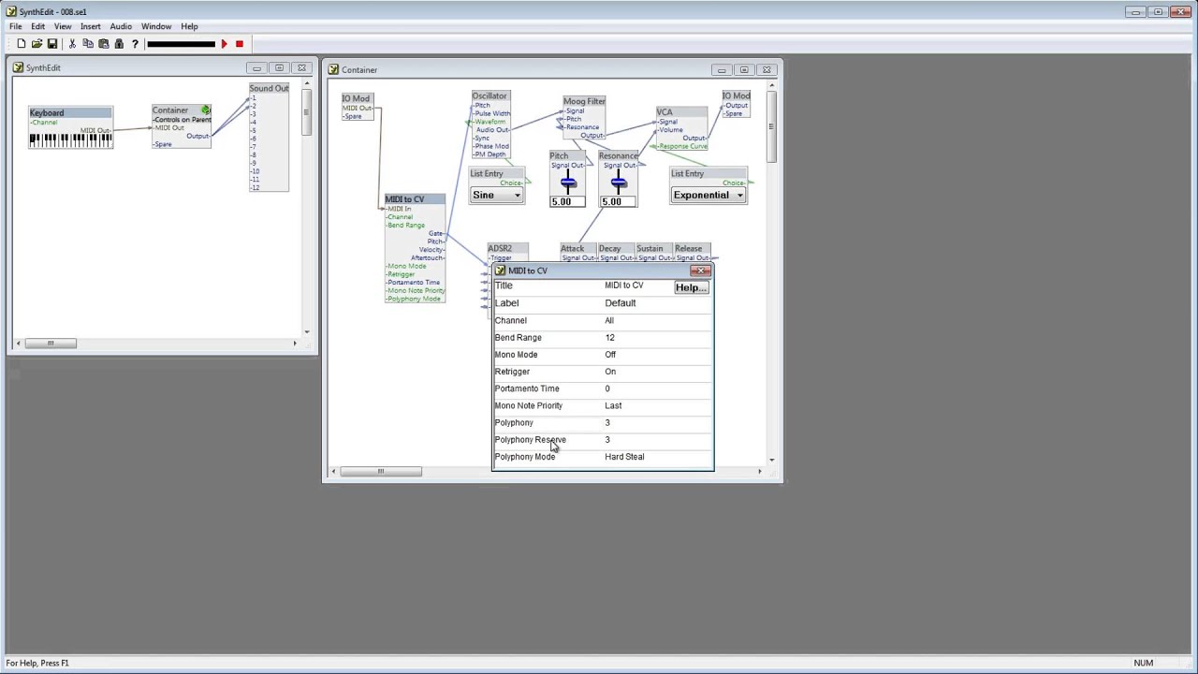Click the scroll-down arrow in SynthEdit window

[306, 331]
